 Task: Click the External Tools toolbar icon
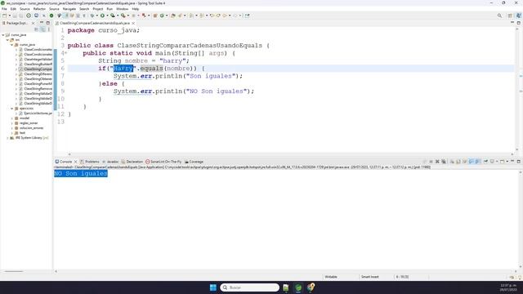(123, 16)
